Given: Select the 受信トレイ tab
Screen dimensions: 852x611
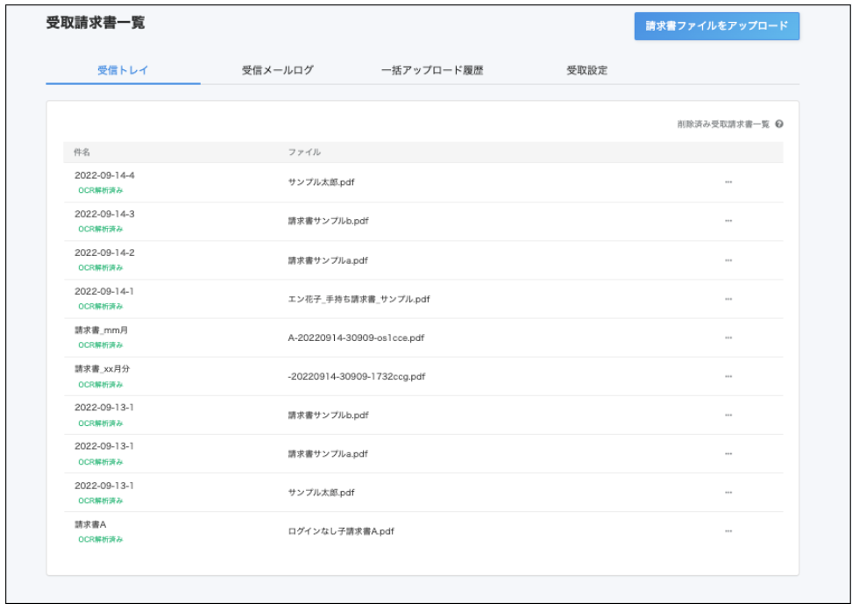Looking at the screenshot, I should point(123,70).
